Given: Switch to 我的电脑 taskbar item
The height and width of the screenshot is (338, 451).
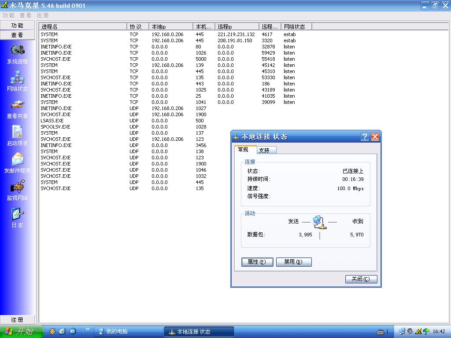Looking at the screenshot, I should click(128, 331).
